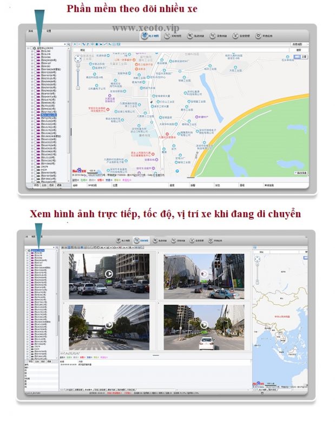Select the active real-time video tab, lower window
The width and height of the screenshot is (335, 433).
141,240
